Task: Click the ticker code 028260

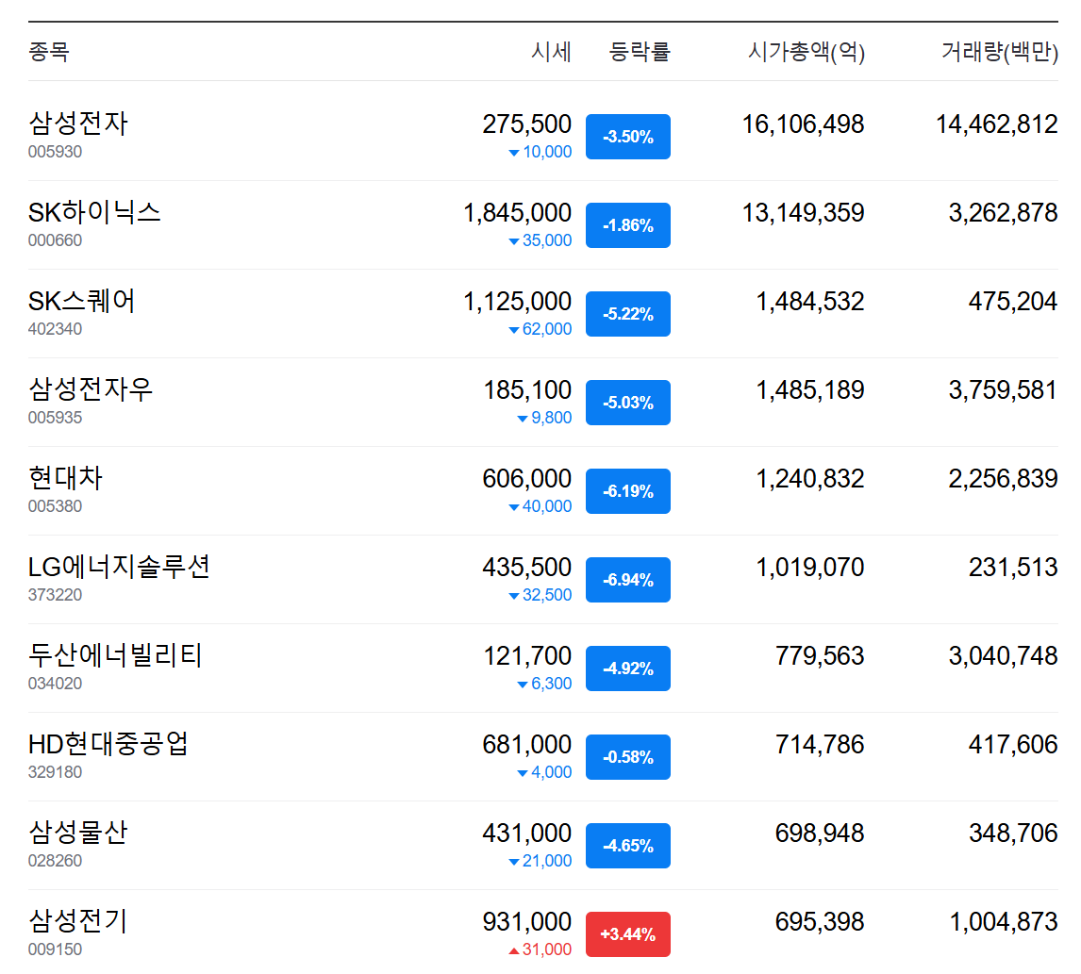Action: (x=55, y=861)
